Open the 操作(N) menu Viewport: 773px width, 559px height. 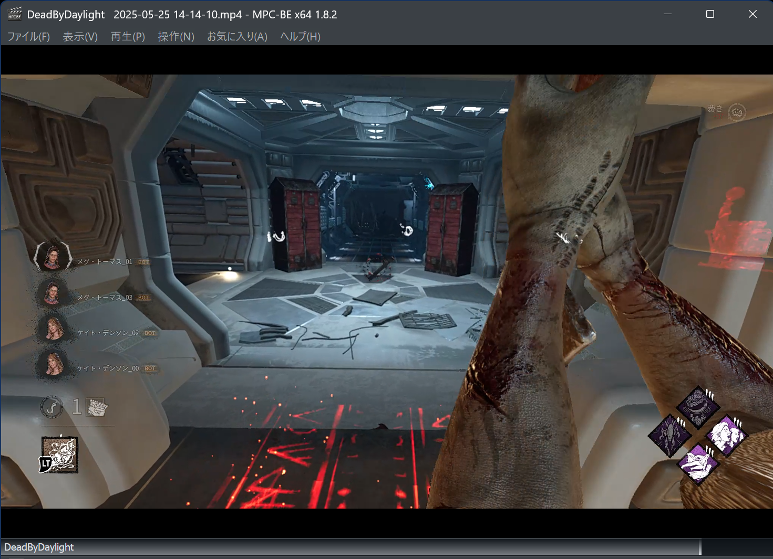(176, 36)
